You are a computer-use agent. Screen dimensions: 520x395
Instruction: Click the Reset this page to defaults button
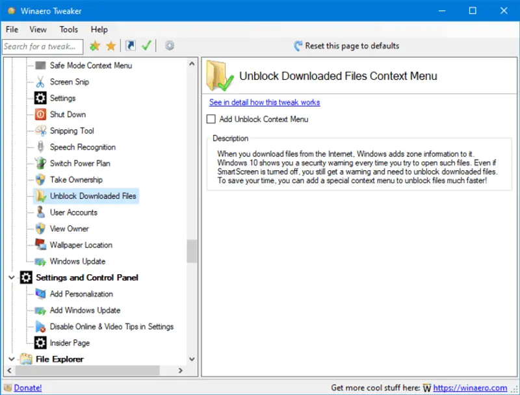(x=348, y=45)
